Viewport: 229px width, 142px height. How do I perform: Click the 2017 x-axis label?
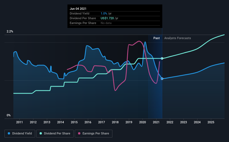click(x=102, y=122)
